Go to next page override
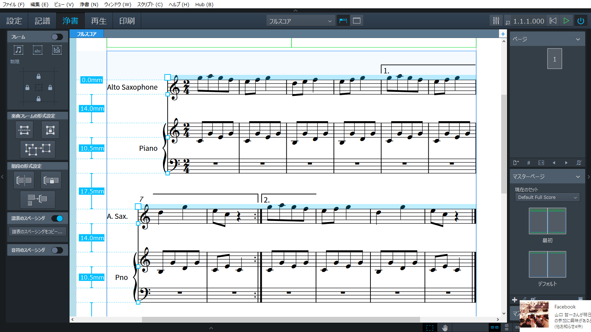Screen dimensions: 591x332 click(566, 163)
